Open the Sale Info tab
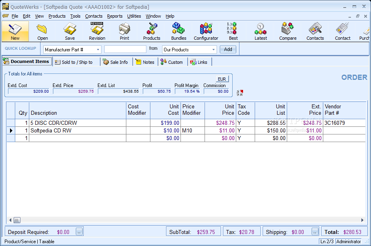The height and width of the screenshot is (246, 371). click(116, 62)
